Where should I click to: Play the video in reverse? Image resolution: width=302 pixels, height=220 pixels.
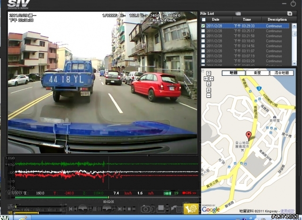83,209
